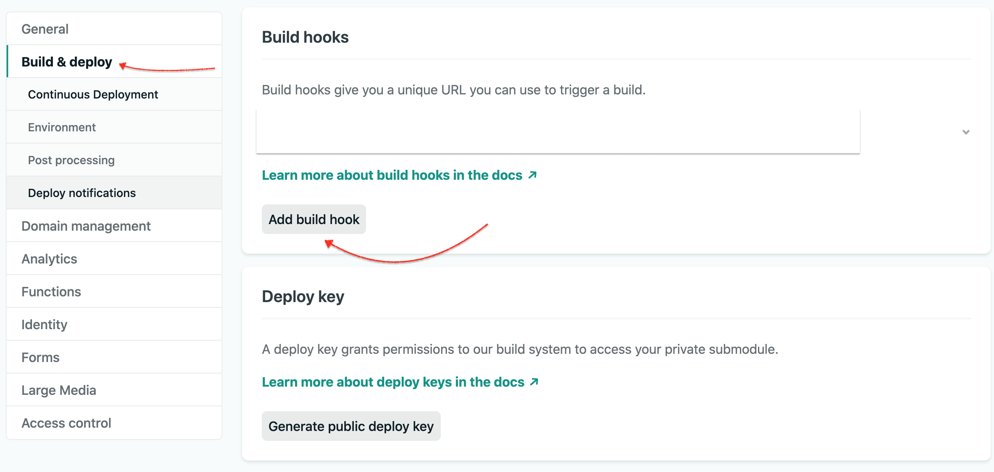Open Identity settings
The width and height of the screenshot is (994, 472).
pyautogui.click(x=114, y=324)
